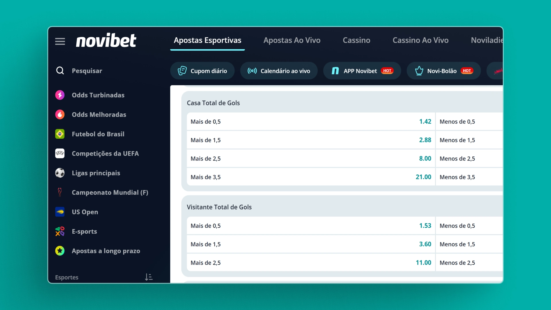The height and width of the screenshot is (310, 551).
Task: Click the E-sports colorful icon
Action: click(x=60, y=231)
